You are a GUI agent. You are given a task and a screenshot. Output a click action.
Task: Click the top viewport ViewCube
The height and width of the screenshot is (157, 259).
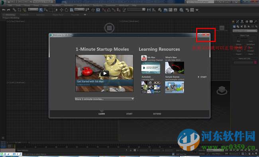click(x=109, y=28)
